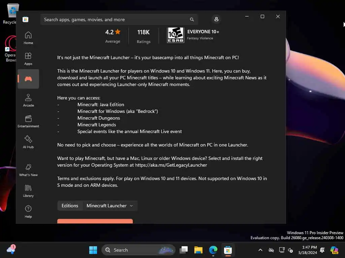Click the "Minecraft: Java Edition" list line
Image resolution: width=345 pixels, height=258 pixels.
101,105
